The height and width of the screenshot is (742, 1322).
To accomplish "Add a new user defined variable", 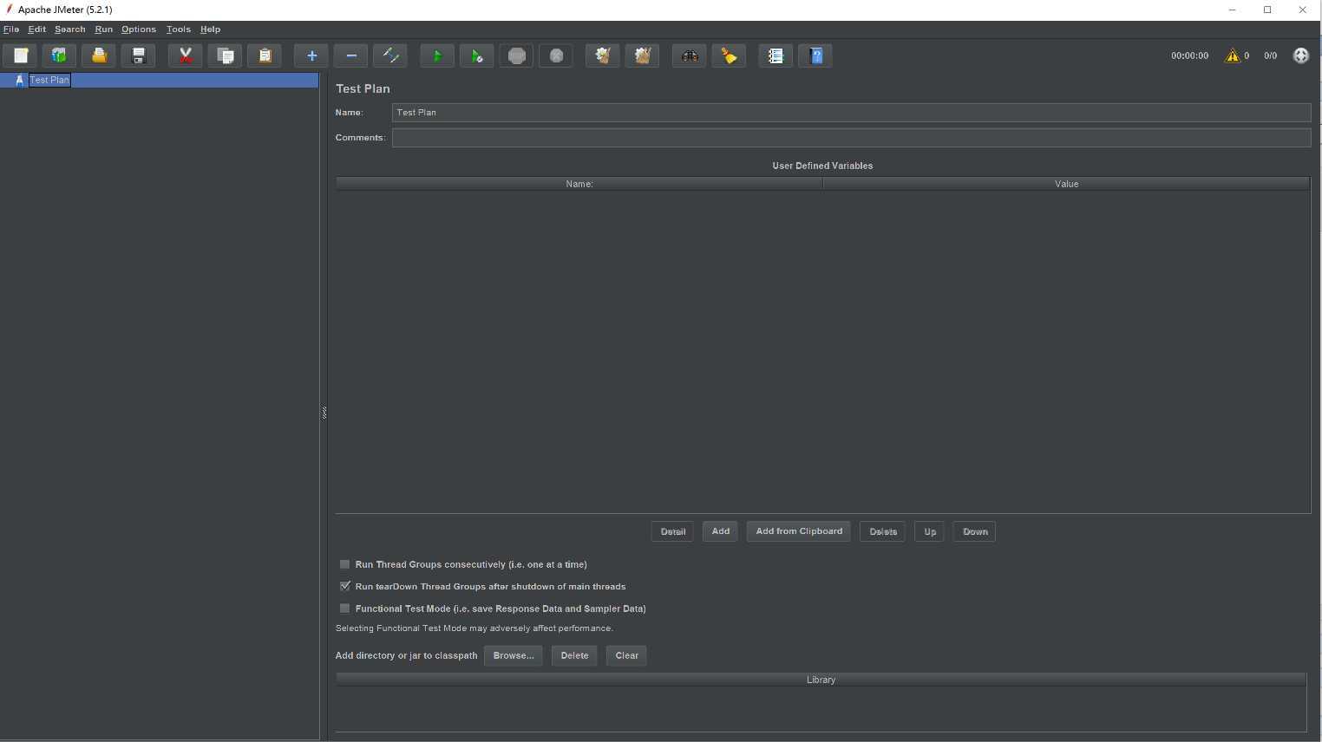I will pos(720,531).
